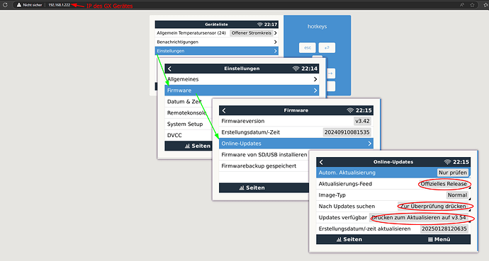
Task: Click the browser reload icon
Action: 5,5
